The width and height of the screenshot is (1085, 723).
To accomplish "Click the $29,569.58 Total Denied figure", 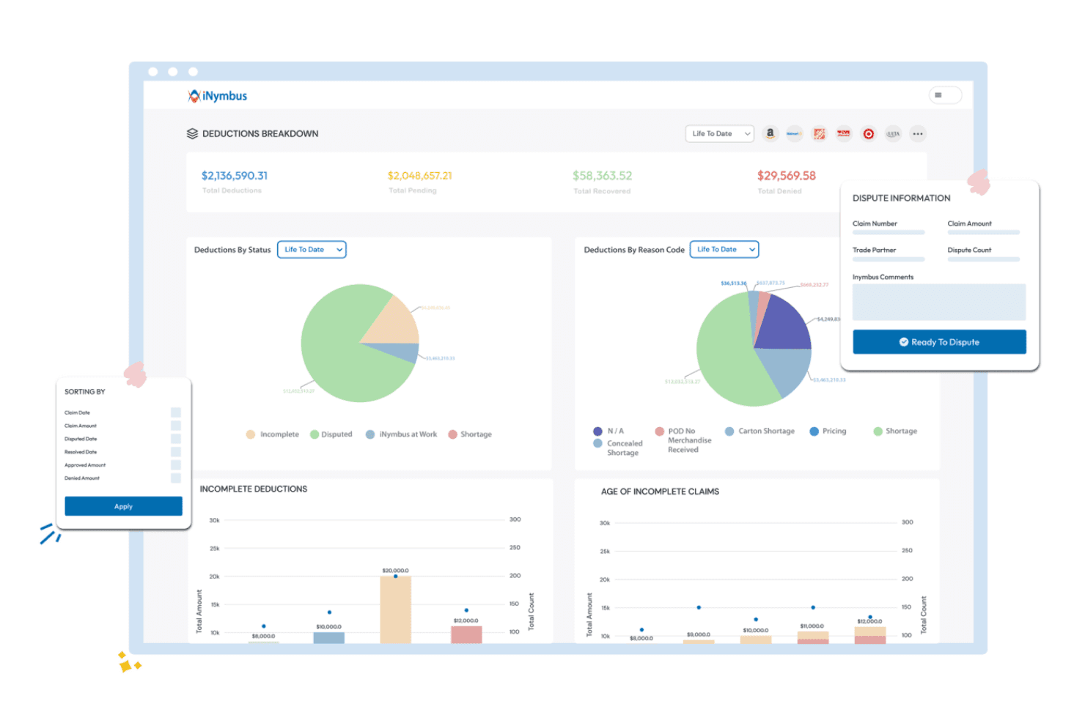I will [x=787, y=176].
